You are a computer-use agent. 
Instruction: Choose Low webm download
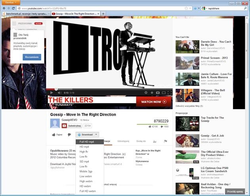point(90,176)
